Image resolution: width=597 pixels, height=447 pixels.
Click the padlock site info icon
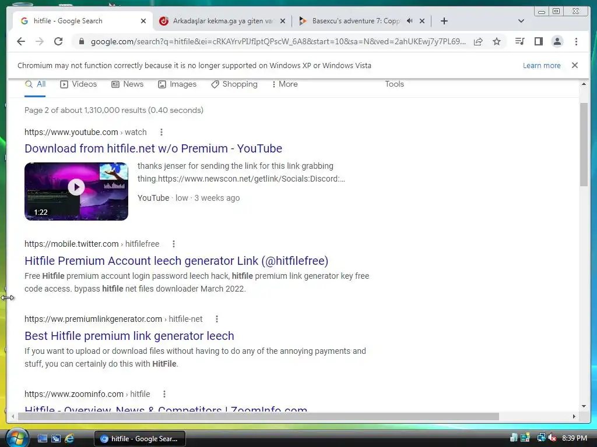click(81, 41)
